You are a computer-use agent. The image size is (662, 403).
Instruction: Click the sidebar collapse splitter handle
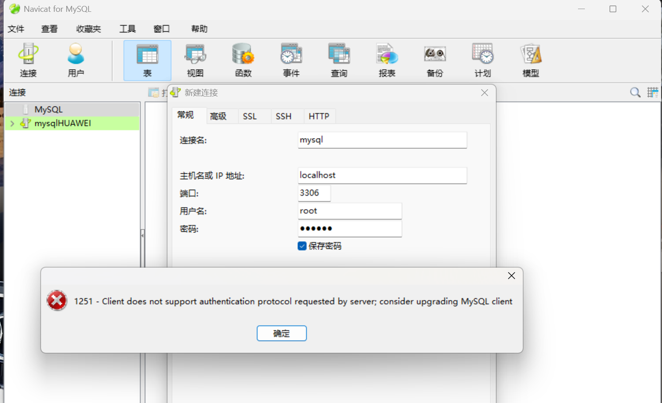(x=142, y=235)
